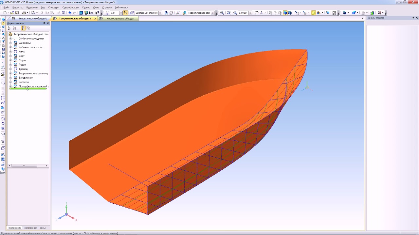Click the tree structure icon in model tree
Screen dimensions: 419x235
pos(14,28)
